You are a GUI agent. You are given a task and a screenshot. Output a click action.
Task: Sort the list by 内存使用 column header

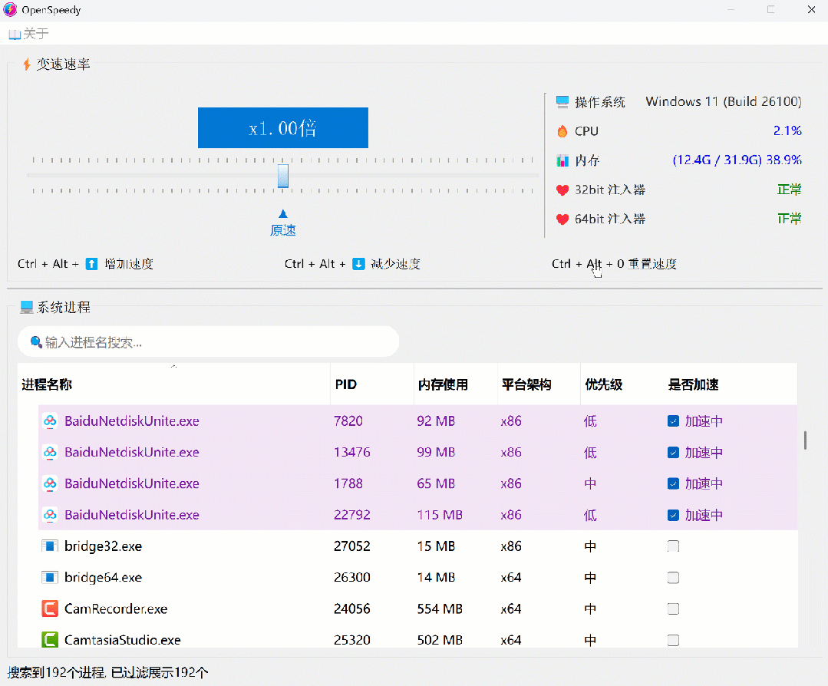(x=443, y=384)
